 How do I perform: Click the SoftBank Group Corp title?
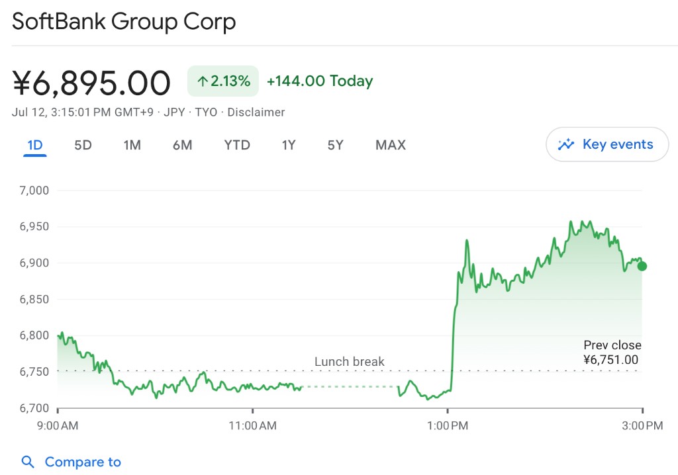pos(124,22)
